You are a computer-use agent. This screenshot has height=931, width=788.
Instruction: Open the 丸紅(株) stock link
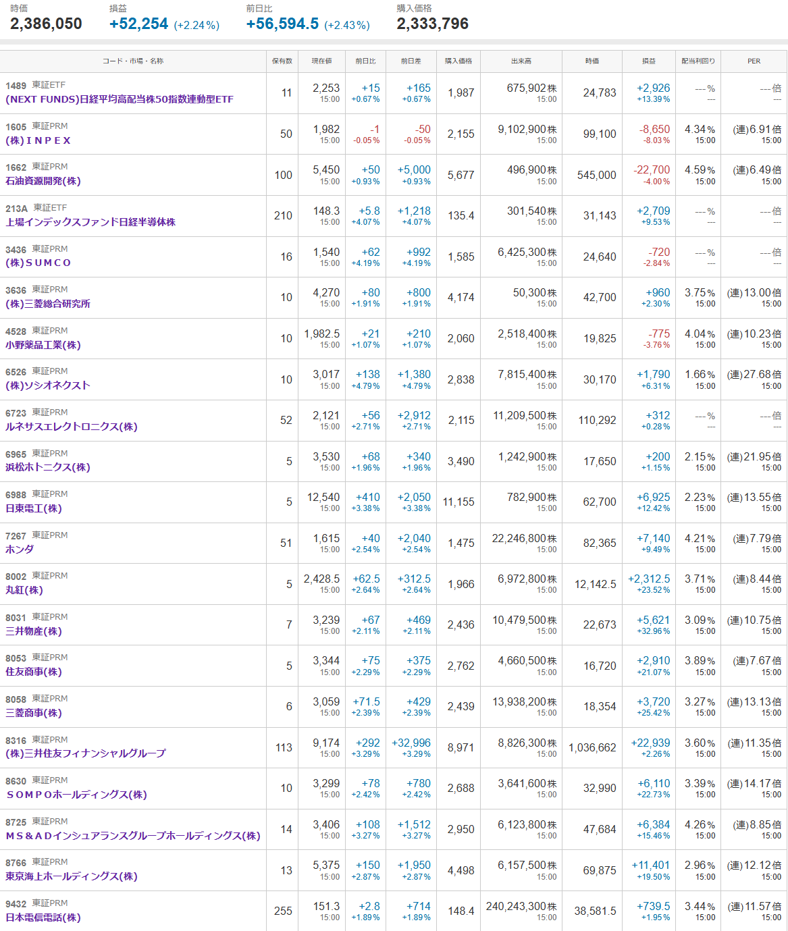coord(24,590)
